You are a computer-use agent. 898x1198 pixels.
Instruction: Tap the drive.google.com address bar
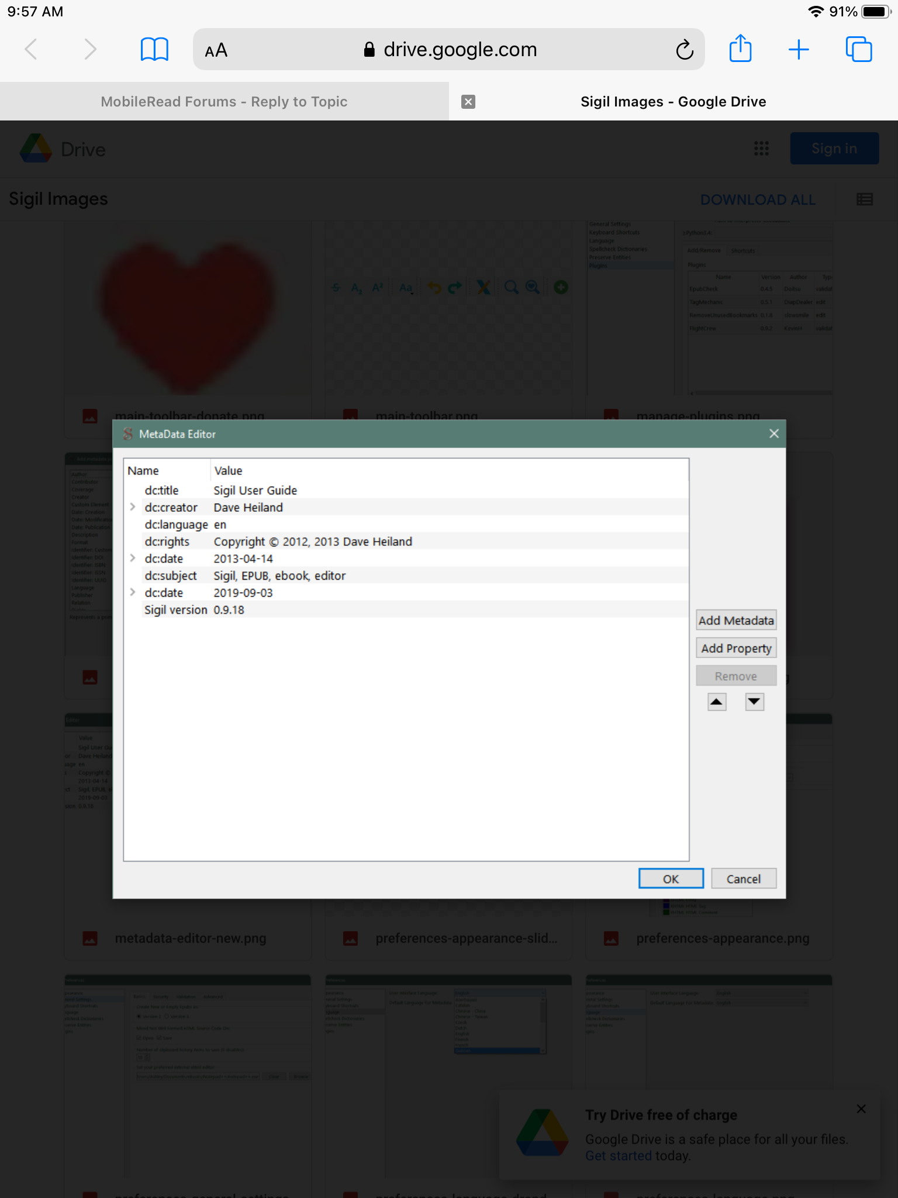pyautogui.click(x=449, y=50)
